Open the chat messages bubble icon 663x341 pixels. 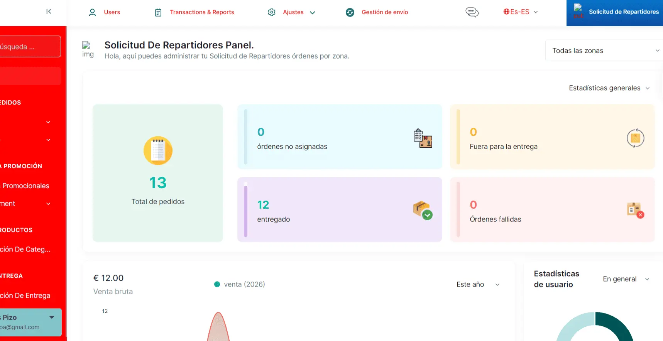pyautogui.click(x=472, y=12)
